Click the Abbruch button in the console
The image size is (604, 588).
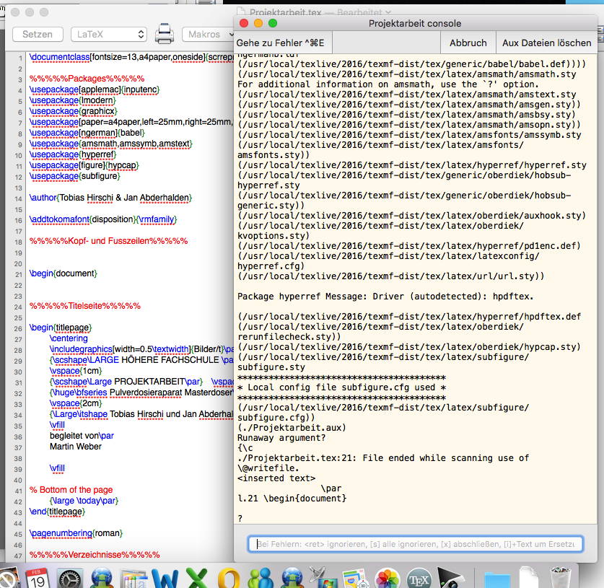click(468, 43)
